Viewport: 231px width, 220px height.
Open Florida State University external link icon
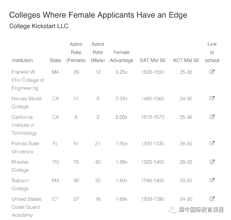coord(212,143)
